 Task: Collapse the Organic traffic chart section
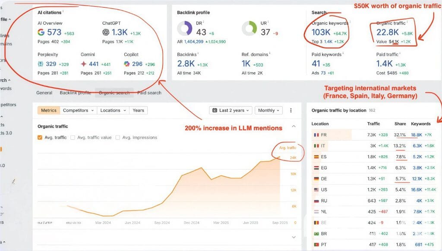click(294, 126)
